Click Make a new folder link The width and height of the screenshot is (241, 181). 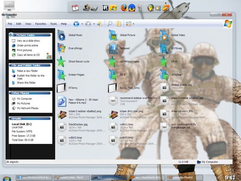point(27,71)
